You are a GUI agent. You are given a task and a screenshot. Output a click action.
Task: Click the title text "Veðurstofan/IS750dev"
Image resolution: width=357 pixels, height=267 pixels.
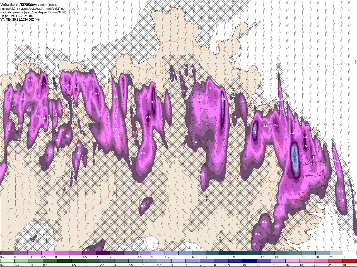pos(18,5)
